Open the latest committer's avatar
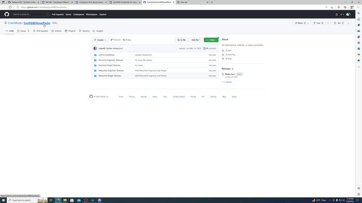The image size is (362, 203). (x=95, y=48)
